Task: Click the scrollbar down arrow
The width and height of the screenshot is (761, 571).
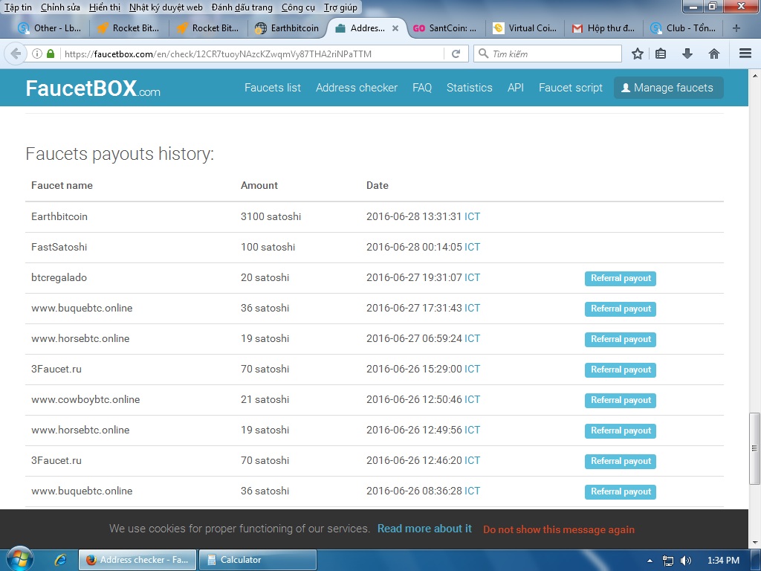Action: (x=754, y=542)
